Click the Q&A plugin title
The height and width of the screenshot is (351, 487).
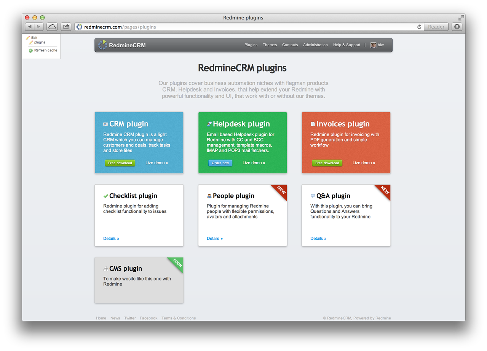(x=333, y=196)
